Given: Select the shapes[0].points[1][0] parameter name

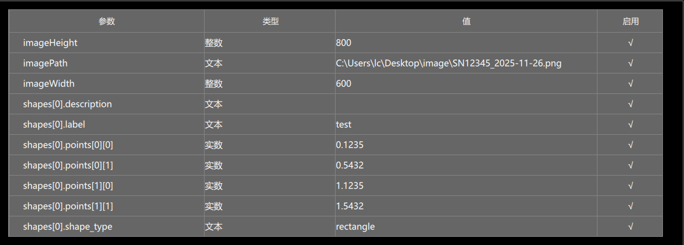Looking at the screenshot, I should pos(68,185).
